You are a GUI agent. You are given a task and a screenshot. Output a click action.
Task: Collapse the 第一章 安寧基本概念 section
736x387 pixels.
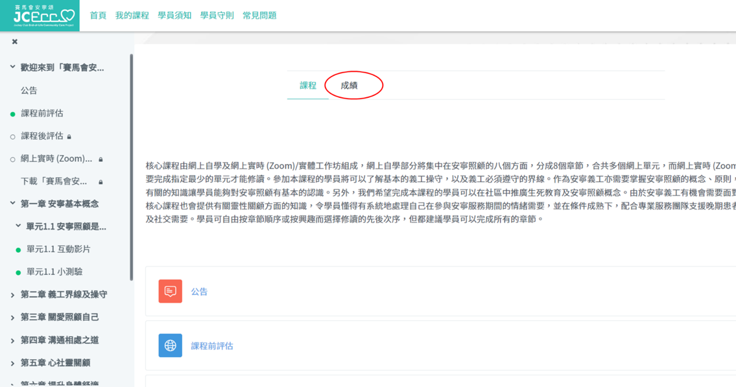(12, 204)
